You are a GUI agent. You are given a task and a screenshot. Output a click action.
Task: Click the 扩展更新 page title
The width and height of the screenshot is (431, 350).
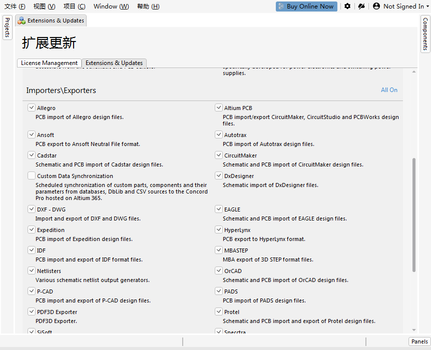(49, 43)
